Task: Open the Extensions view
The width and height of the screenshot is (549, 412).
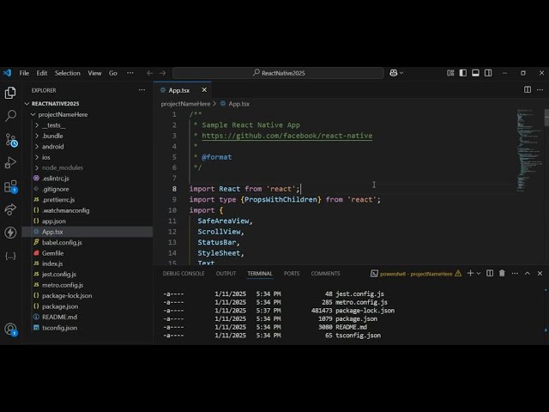Action: (10, 186)
